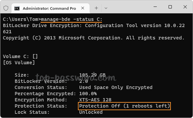Viewport: 193px width, 118px height.
Task: Click the Used Space Only Encrypted status
Action: (116, 87)
